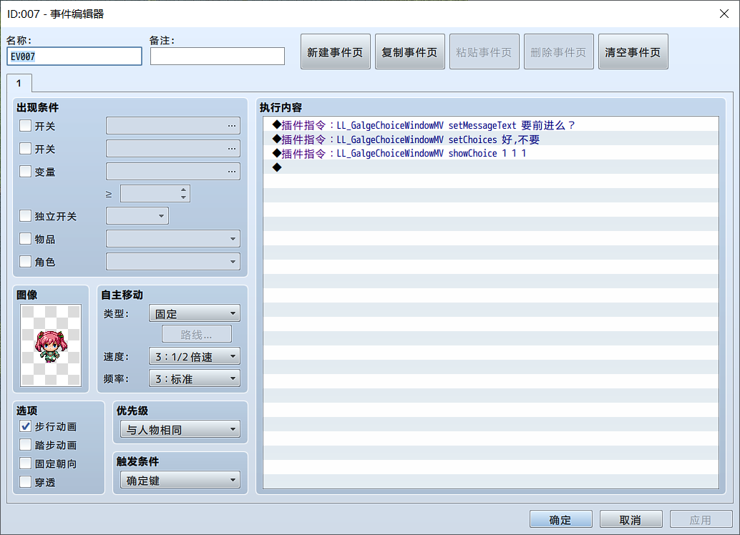Select the setMessageText plugin command line
This screenshot has height=535, width=740.
[491, 125]
